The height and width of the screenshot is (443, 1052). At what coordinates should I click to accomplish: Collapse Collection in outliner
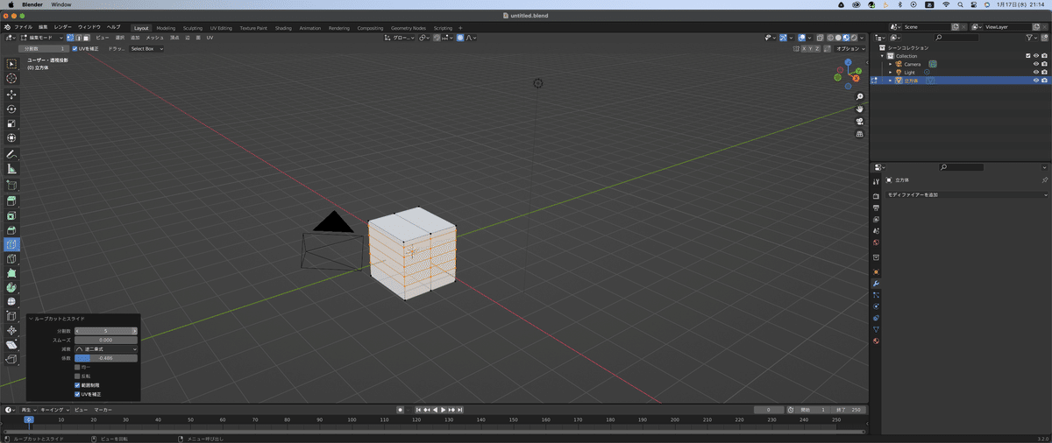coord(884,56)
